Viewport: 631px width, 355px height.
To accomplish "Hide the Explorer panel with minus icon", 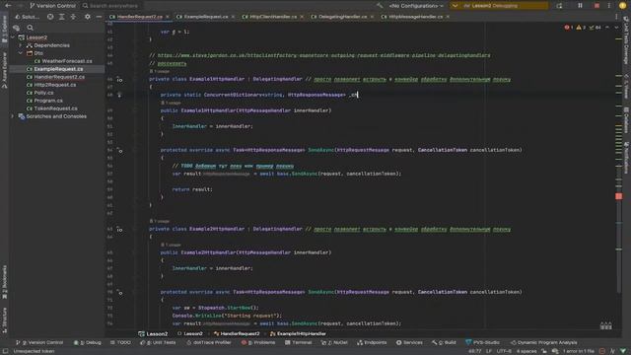I will click(99, 17).
